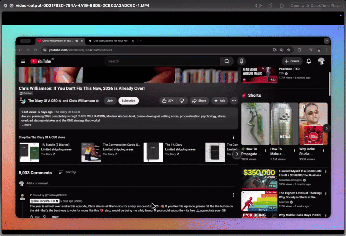Click the browser address bar URL
The width and height of the screenshot is (346, 236).
80,50
